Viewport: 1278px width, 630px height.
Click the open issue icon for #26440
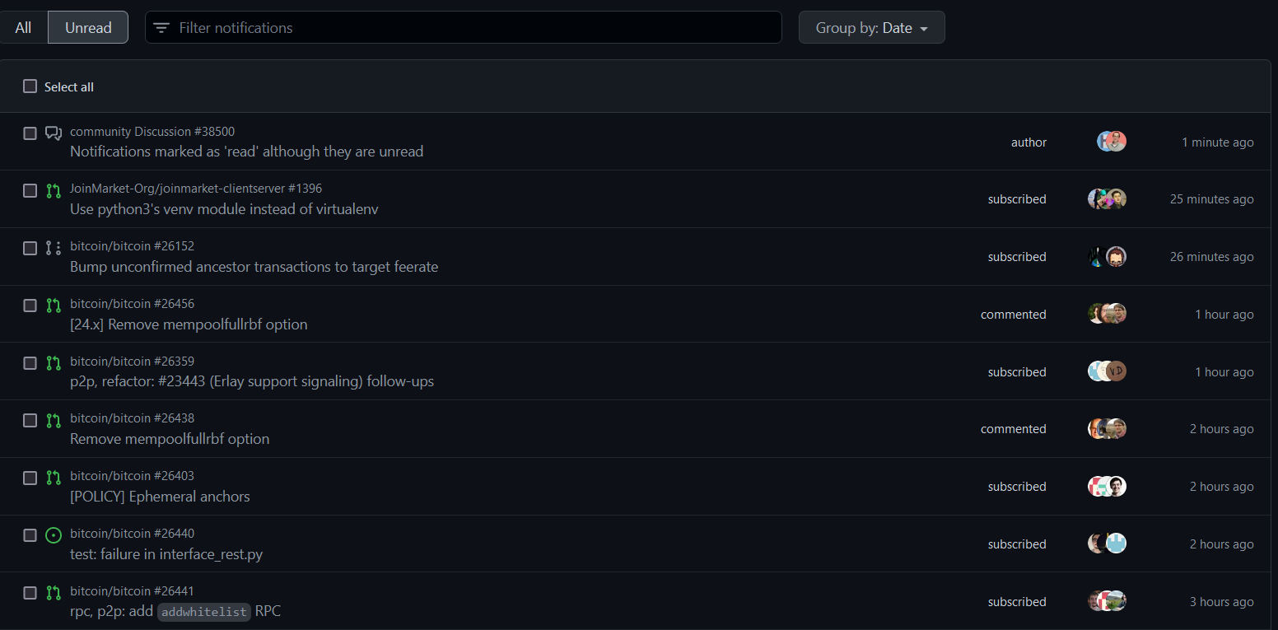[53, 534]
